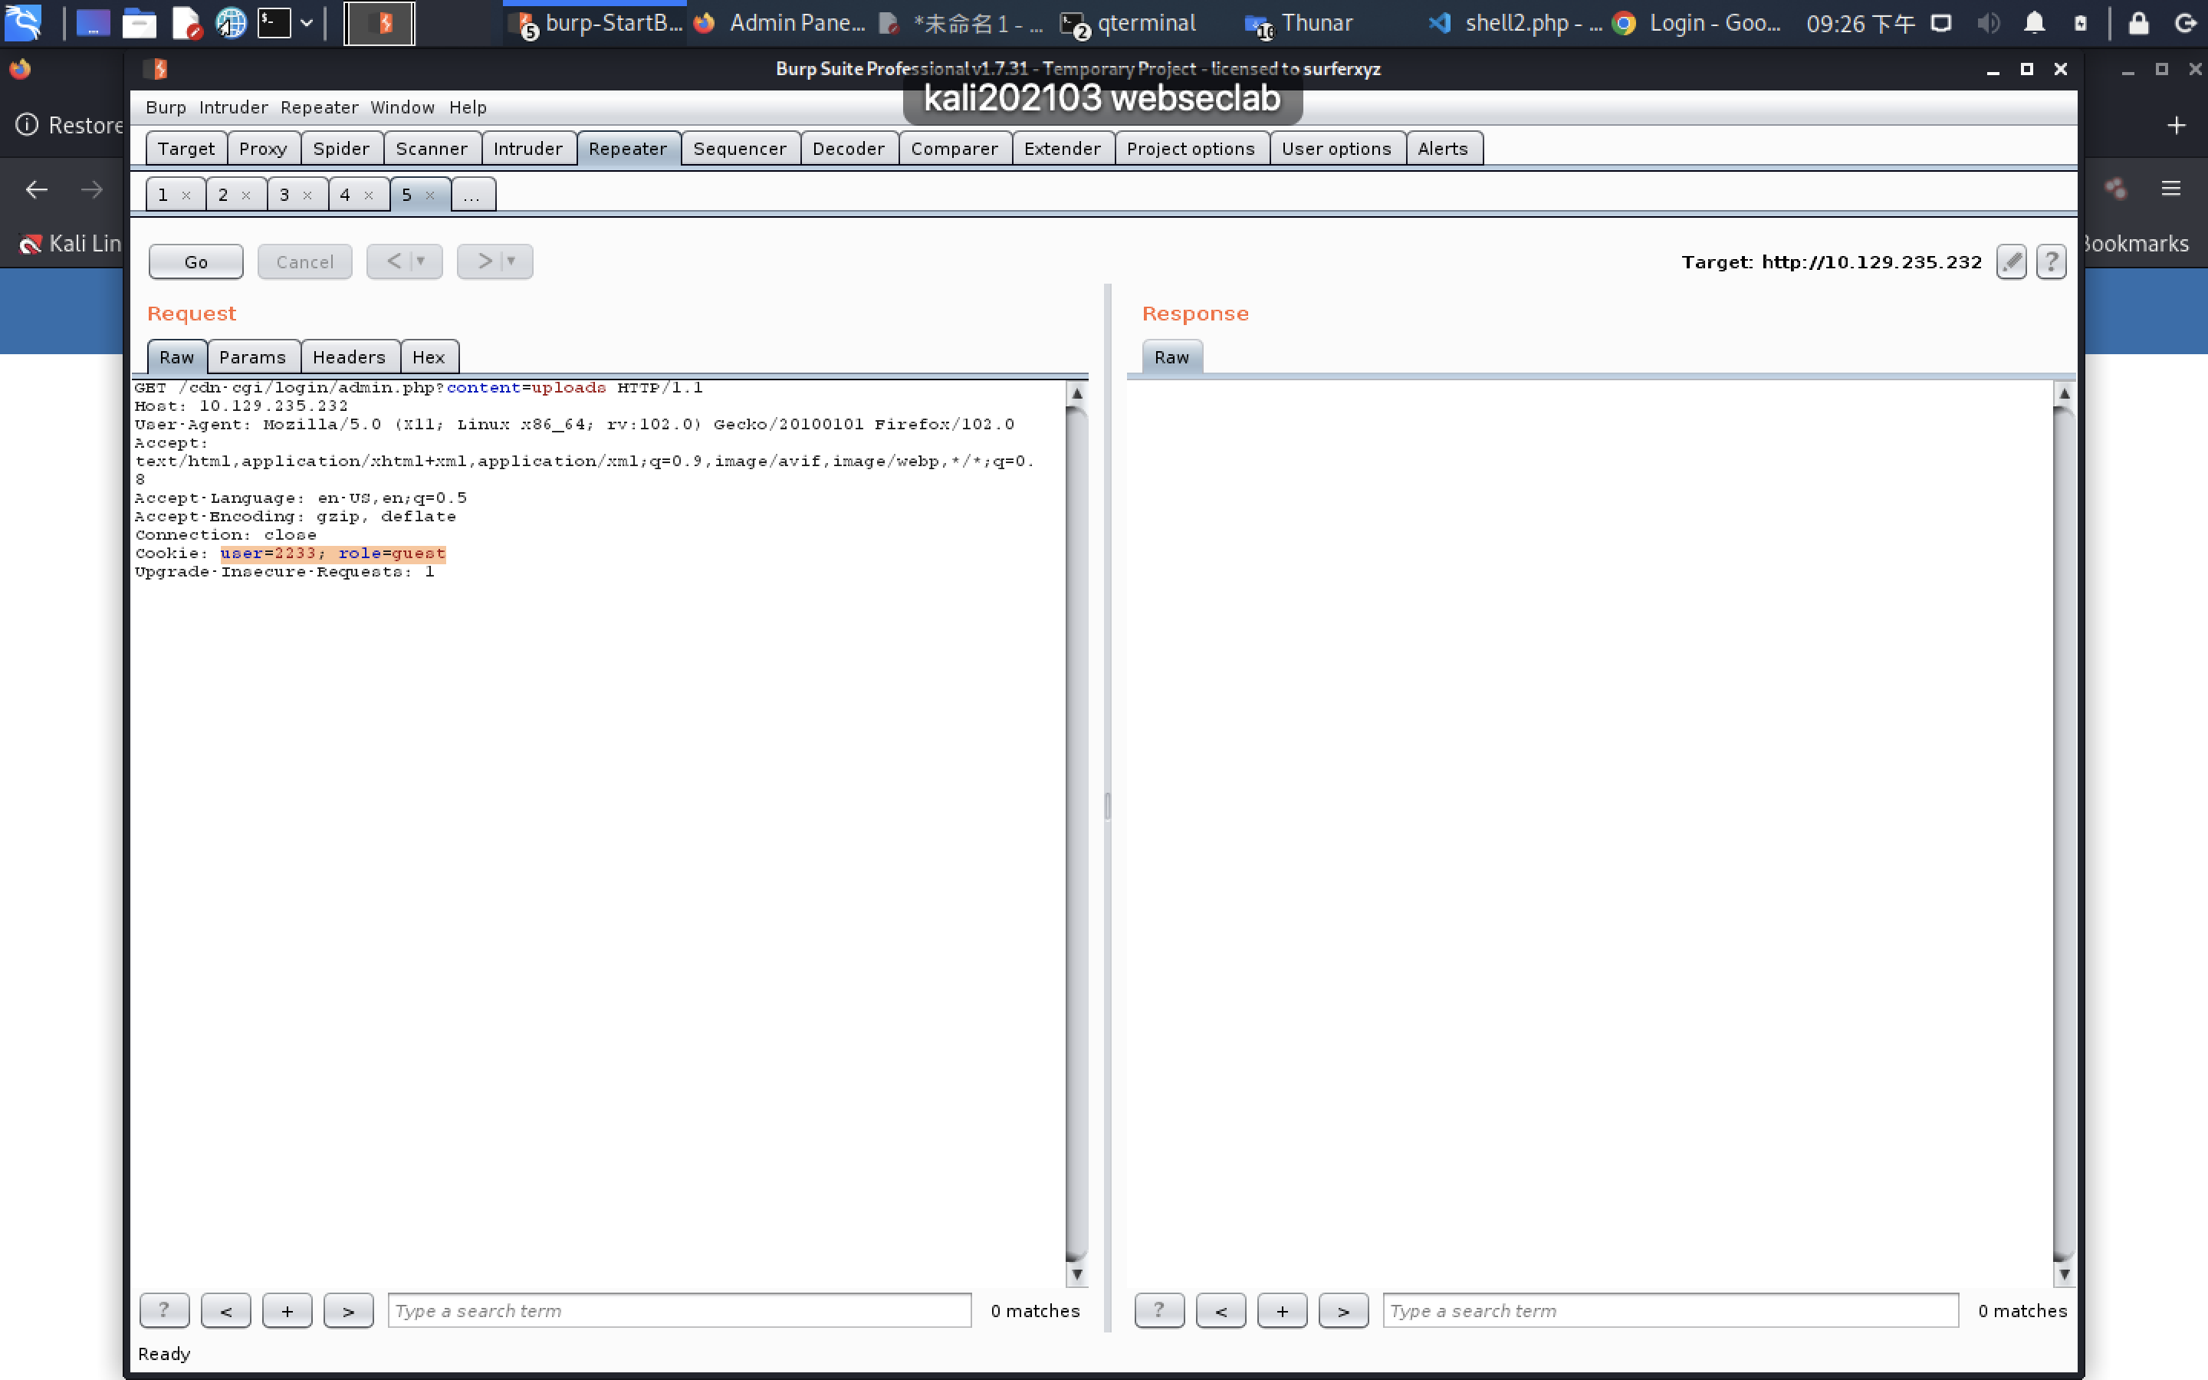Select the Headers request view tab
Image resolution: width=2208 pixels, height=1380 pixels.
[350, 356]
